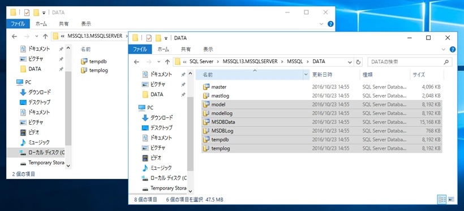Open 共有 tab in front window
The width and height of the screenshot is (464, 211).
(x=186, y=49)
